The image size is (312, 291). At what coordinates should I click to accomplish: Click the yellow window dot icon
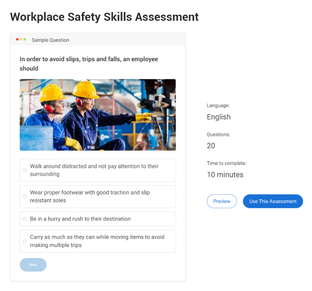(x=21, y=39)
